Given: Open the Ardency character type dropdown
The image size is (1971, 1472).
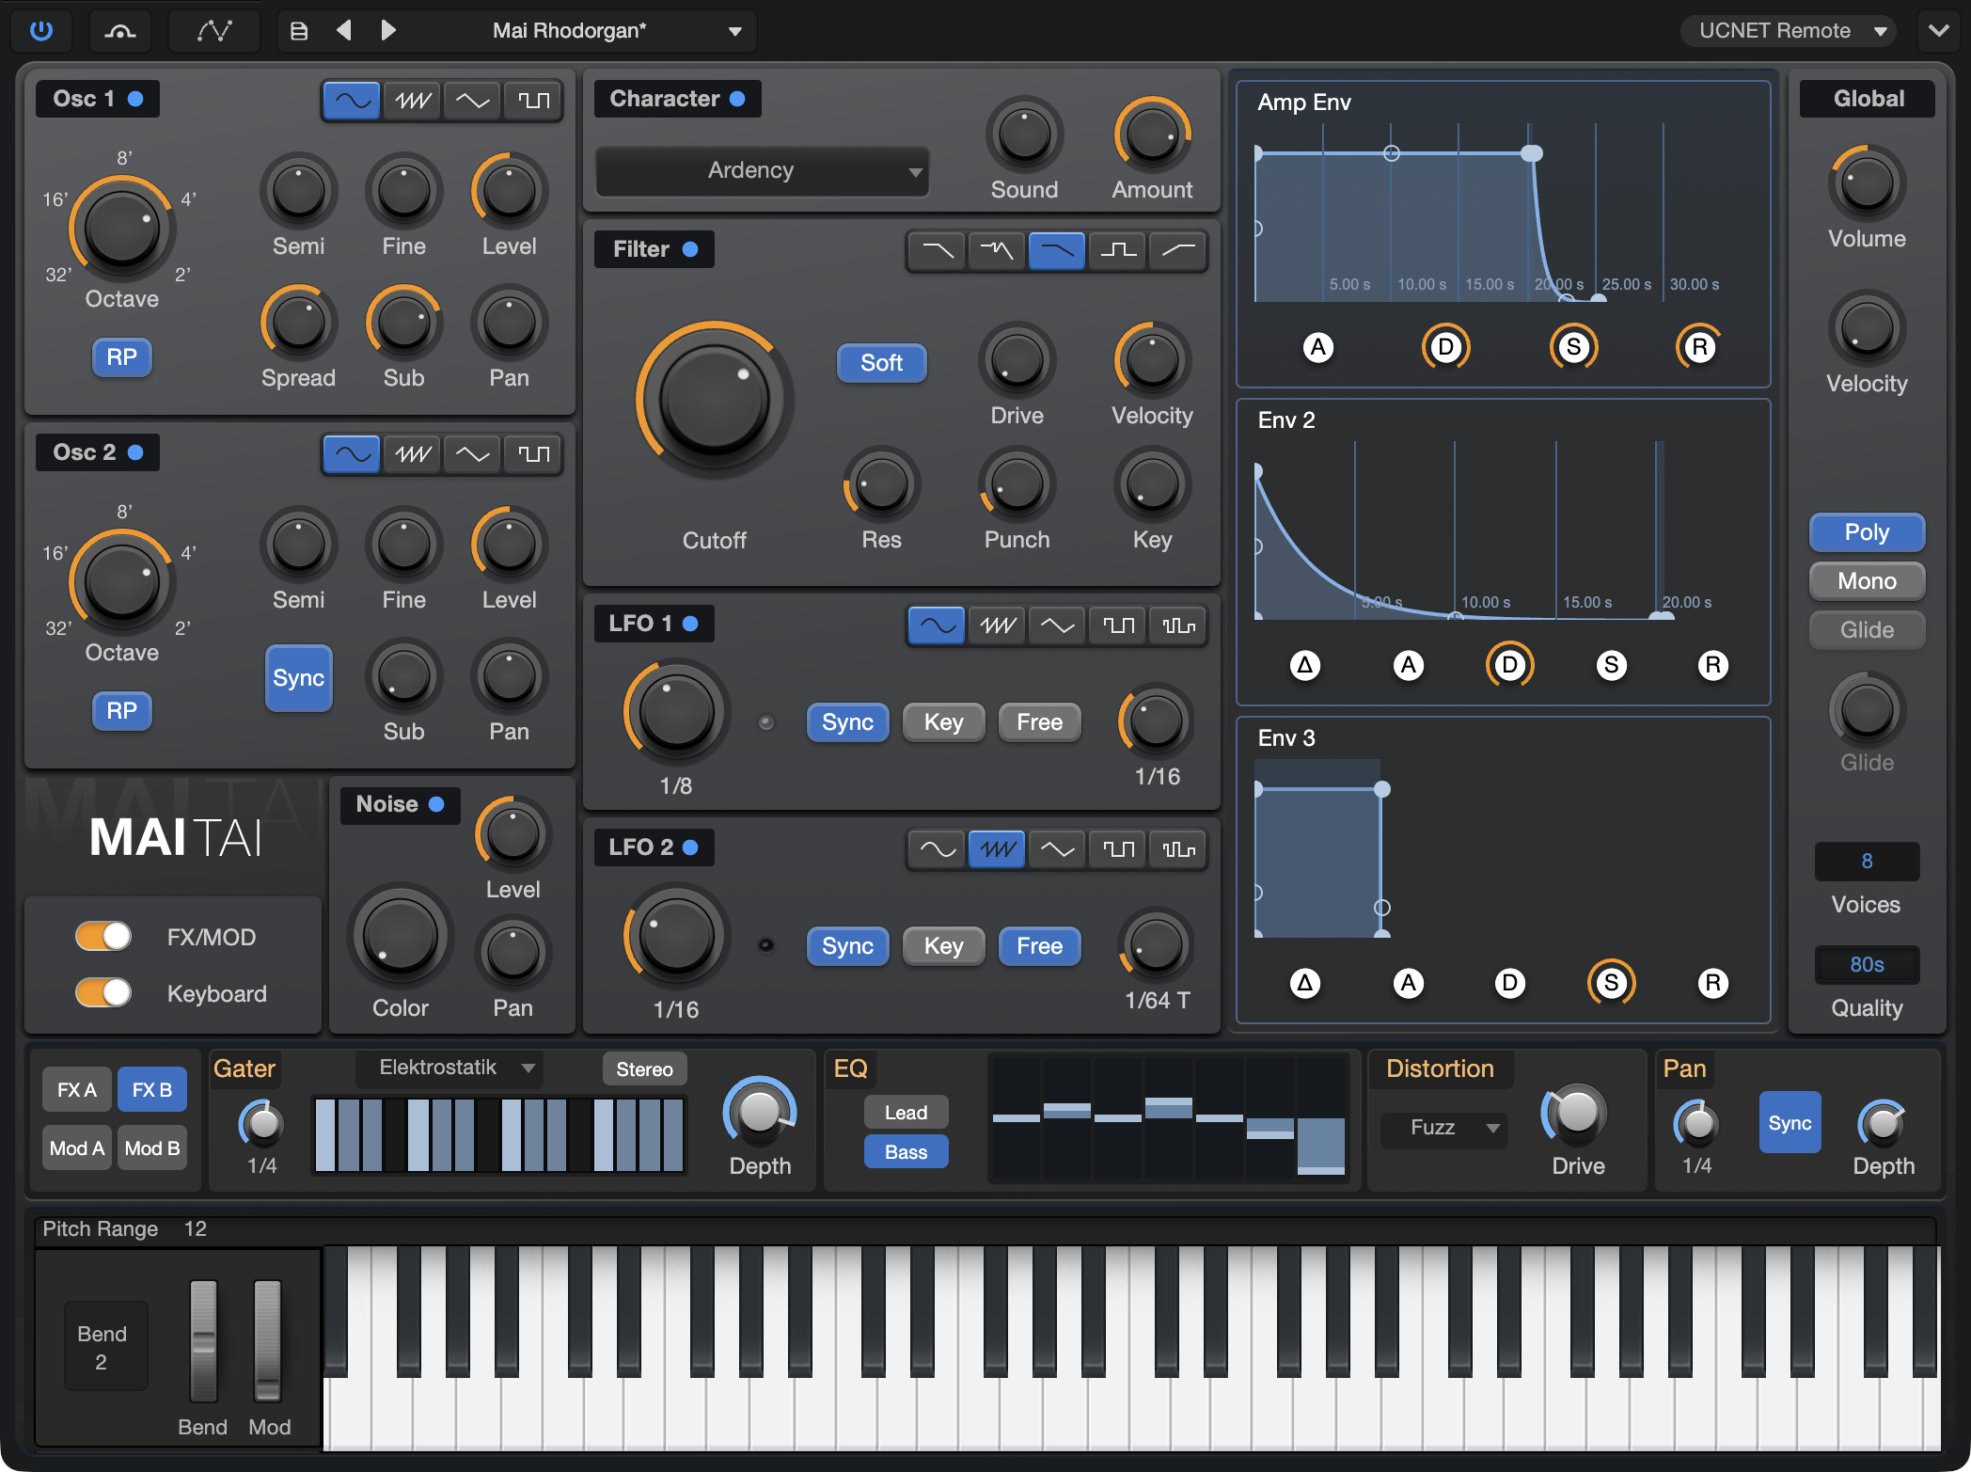Looking at the screenshot, I should point(762,170).
